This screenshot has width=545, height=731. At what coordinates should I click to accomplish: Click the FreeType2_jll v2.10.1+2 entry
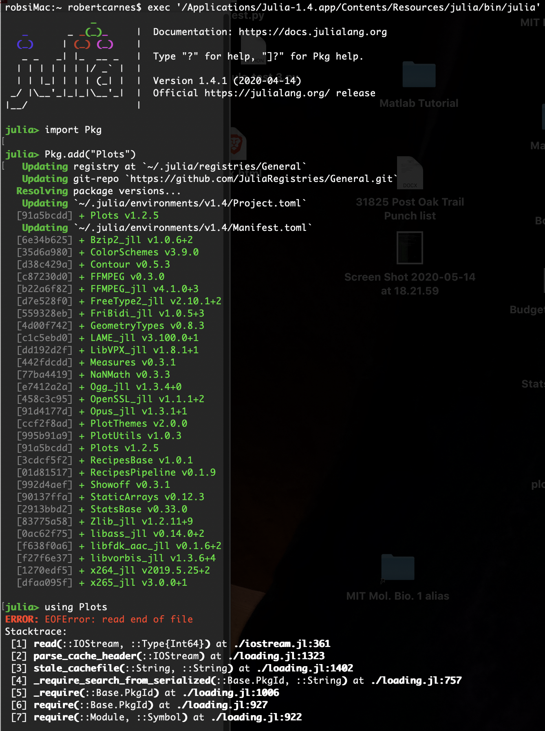click(156, 301)
